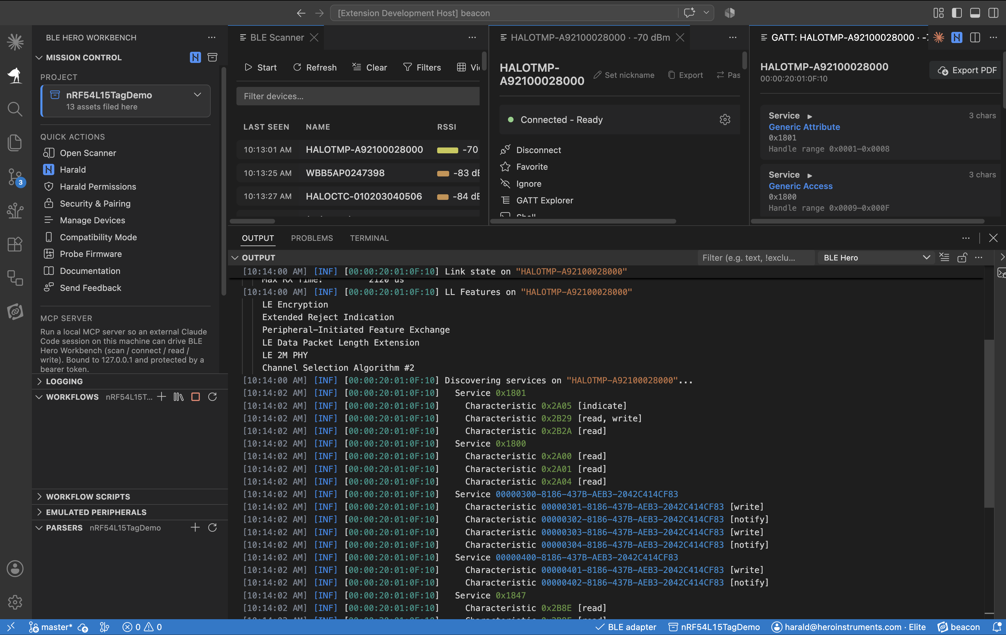This screenshot has height=635, width=1006.
Task: Switch to the Problems tab
Action: click(312, 238)
